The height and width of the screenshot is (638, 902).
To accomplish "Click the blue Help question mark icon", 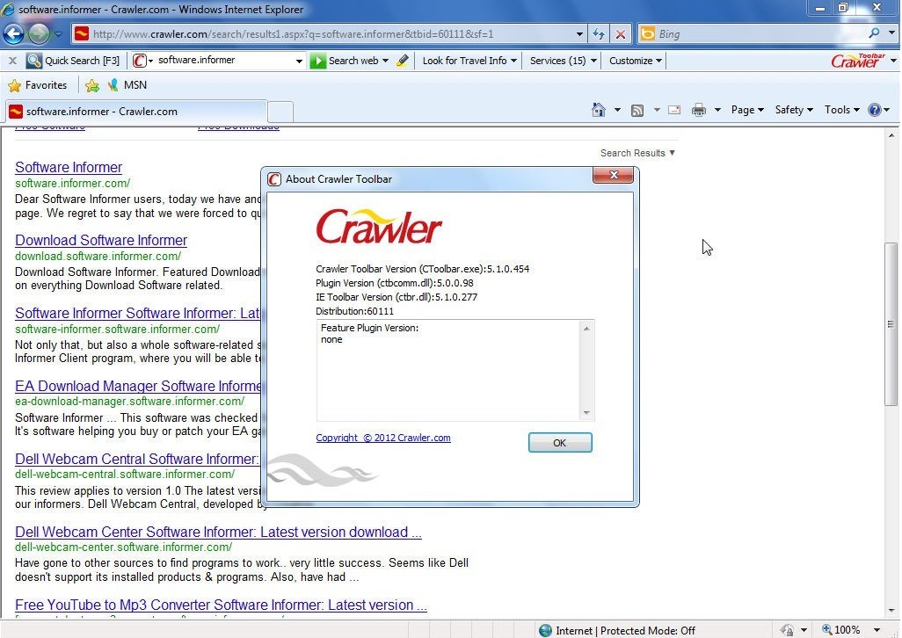I will pos(875,110).
